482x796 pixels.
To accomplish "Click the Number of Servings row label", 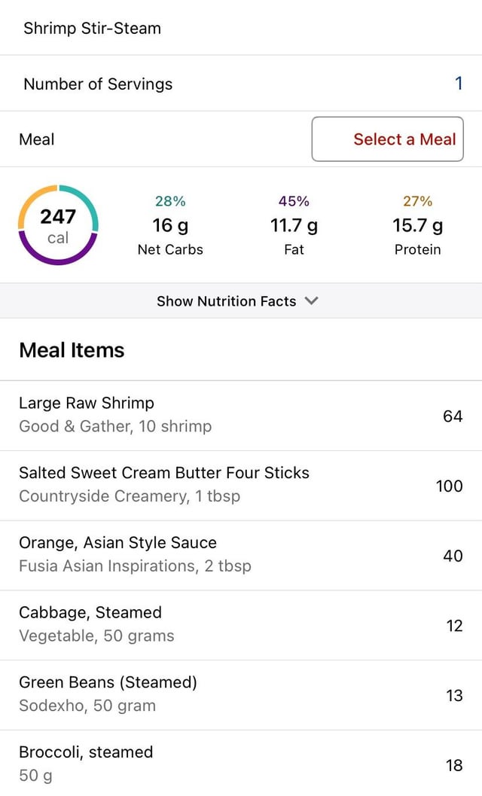I will click(98, 84).
